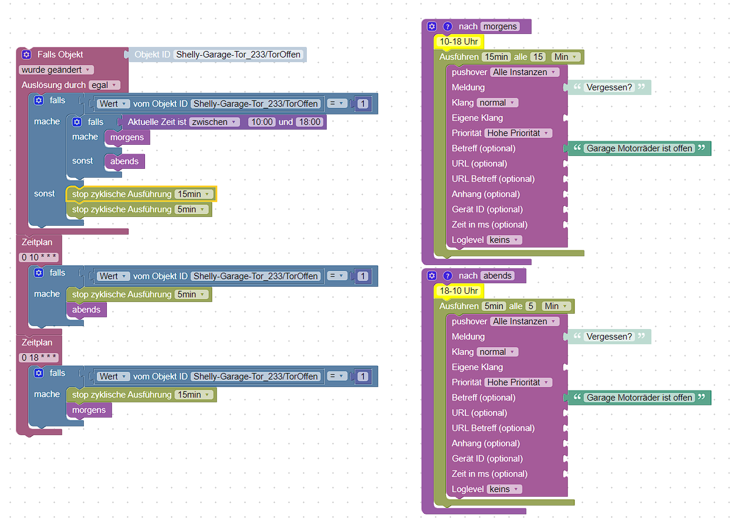Edit the Zeitplan '0 10 * * *' cron field
This screenshot has width=737, height=529.
(39, 257)
